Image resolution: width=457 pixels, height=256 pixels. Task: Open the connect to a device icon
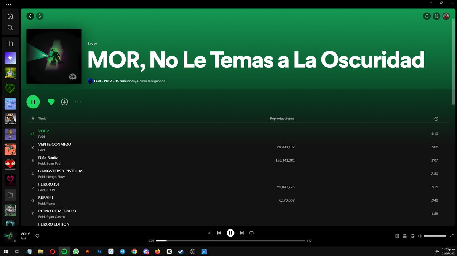tap(412, 236)
